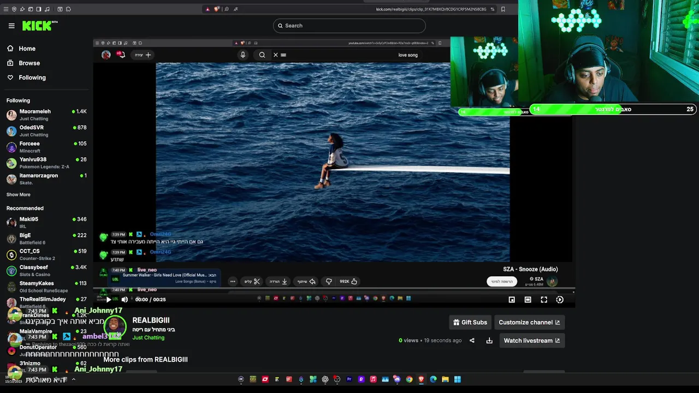
Task: Share the clip via share icon
Action: (x=472, y=341)
